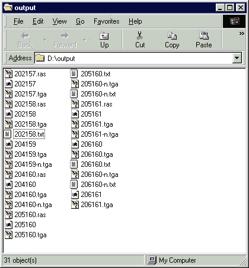Select the 202158.txt file

29,134
